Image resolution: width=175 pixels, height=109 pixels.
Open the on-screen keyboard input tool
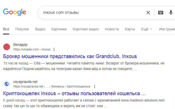160,12
